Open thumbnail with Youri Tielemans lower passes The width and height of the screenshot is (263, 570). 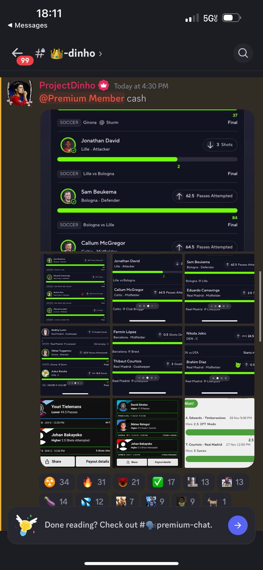coord(75,433)
